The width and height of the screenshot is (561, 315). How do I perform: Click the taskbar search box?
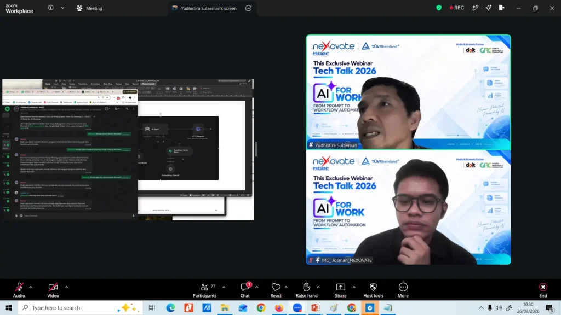click(81, 307)
